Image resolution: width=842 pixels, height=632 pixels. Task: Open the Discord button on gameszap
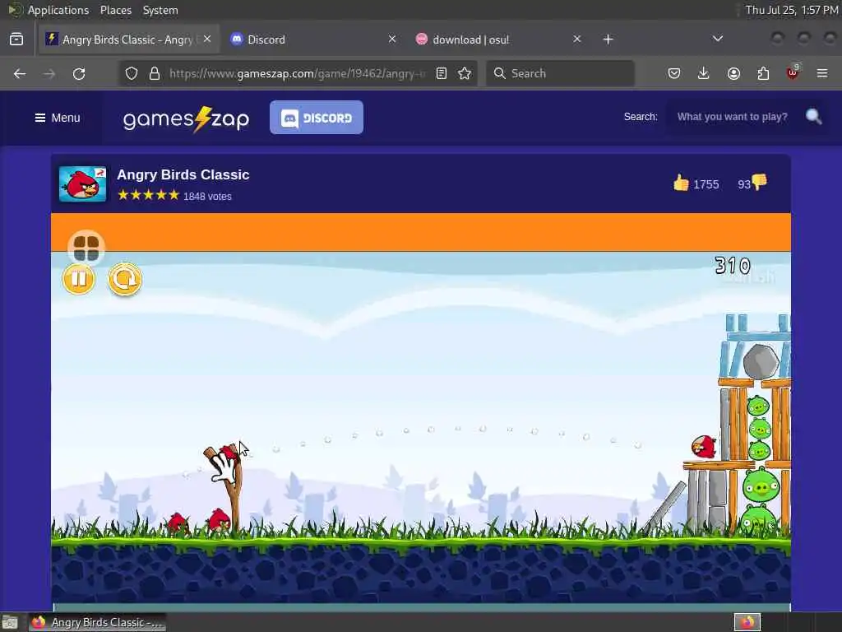tap(317, 118)
